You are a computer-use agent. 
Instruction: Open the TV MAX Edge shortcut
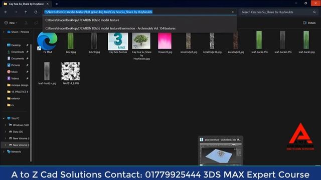tap(47, 43)
